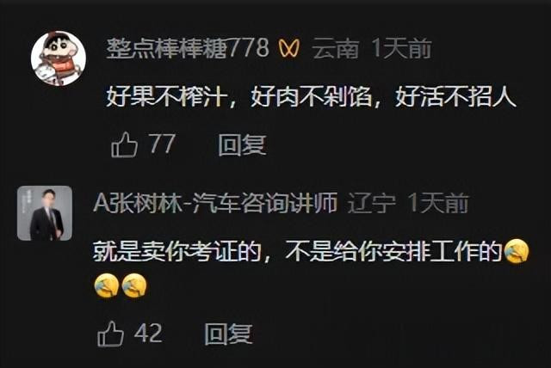Open the username A张树林-汽车咨询讲师
The image size is (551, 368).
[215, 203]
